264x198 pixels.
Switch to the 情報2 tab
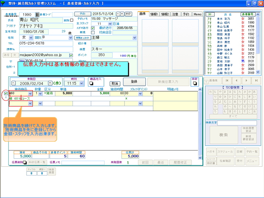[165, 14]
